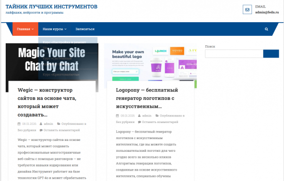Click site title Тайник лучших инструментов
Screen dimensions: 284x181
point(52,7)
